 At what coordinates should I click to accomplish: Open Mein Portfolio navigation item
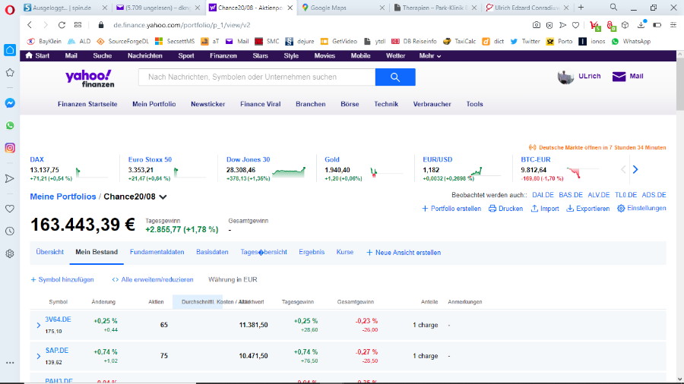154,104
